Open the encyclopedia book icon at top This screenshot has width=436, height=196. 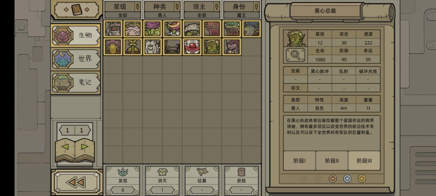pyautogui.click(x=76, y=10)
